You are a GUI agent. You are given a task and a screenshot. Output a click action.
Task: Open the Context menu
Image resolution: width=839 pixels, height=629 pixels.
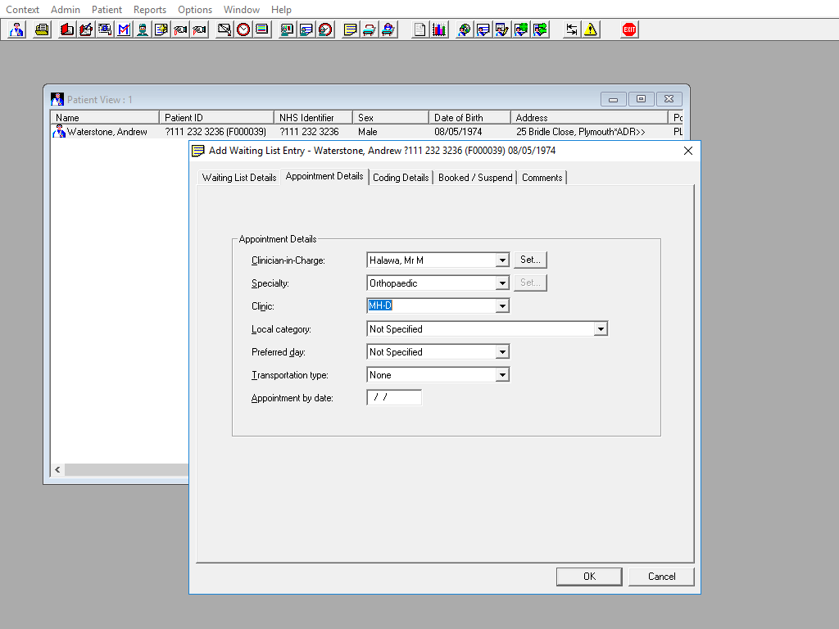pyautogui.click(x=22, y=10)
